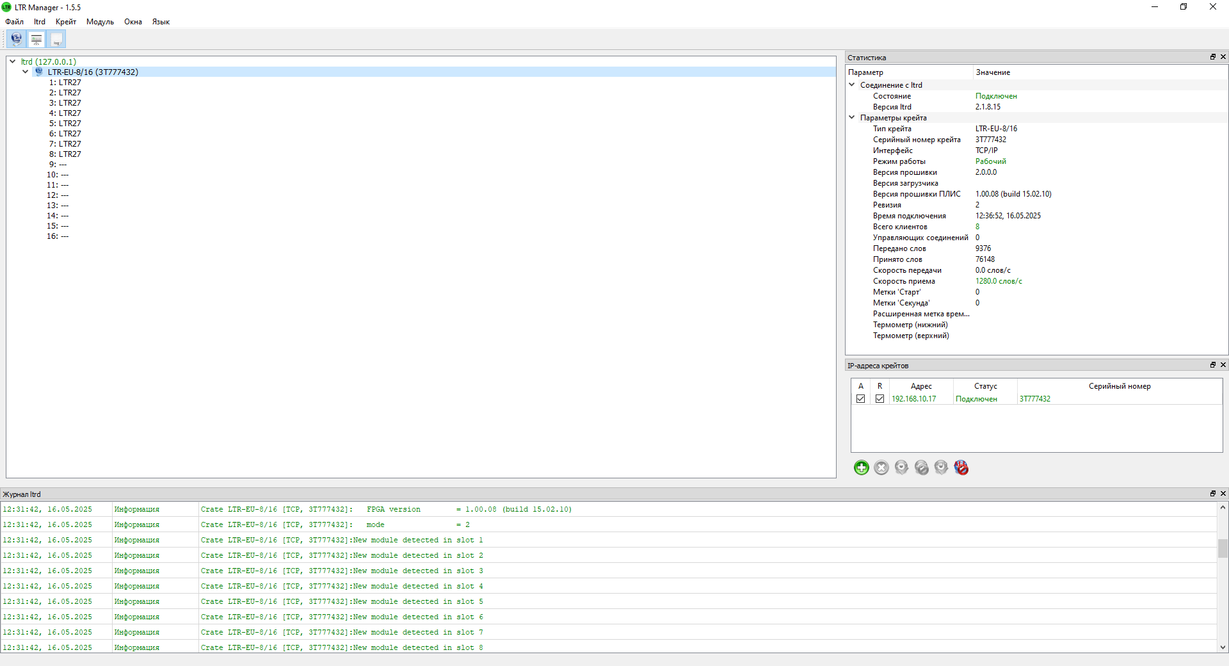Float the Журнал ltrd panel
The width and height of the screenshot is (1229, 666).
(1212, 494)
